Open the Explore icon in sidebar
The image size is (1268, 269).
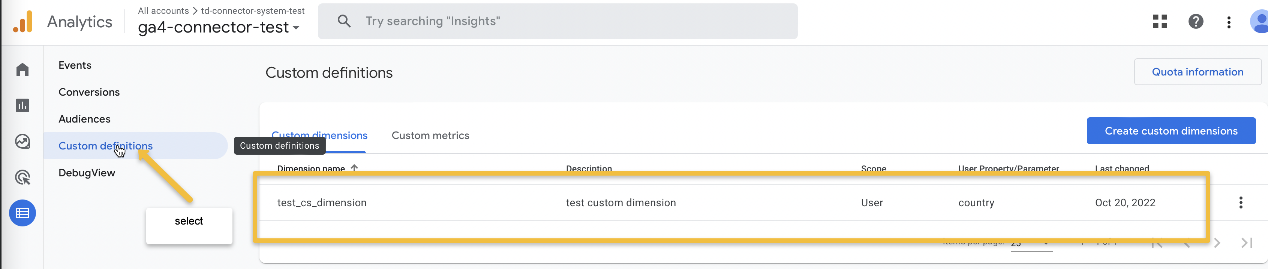(22, 141)
